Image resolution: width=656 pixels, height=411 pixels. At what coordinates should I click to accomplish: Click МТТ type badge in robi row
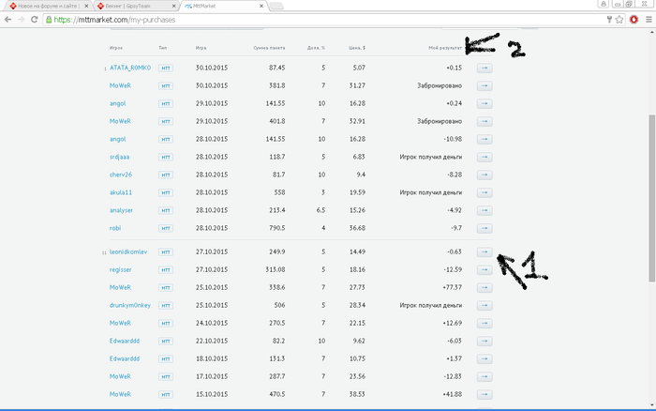pos(166,228)
